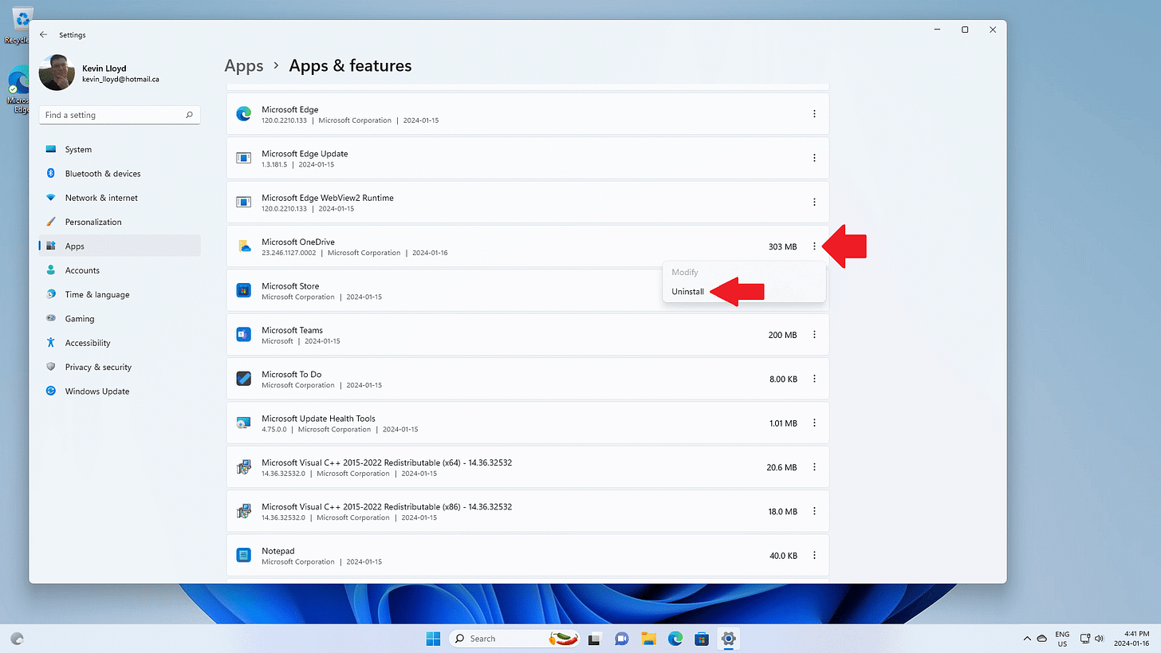Open Microsoft Edge from the taskbar
The width and height of the screenshot is (1161, 653).
675,639
